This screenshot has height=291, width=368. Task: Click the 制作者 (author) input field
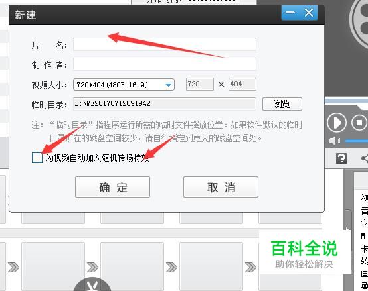click(x=165, y=64)
